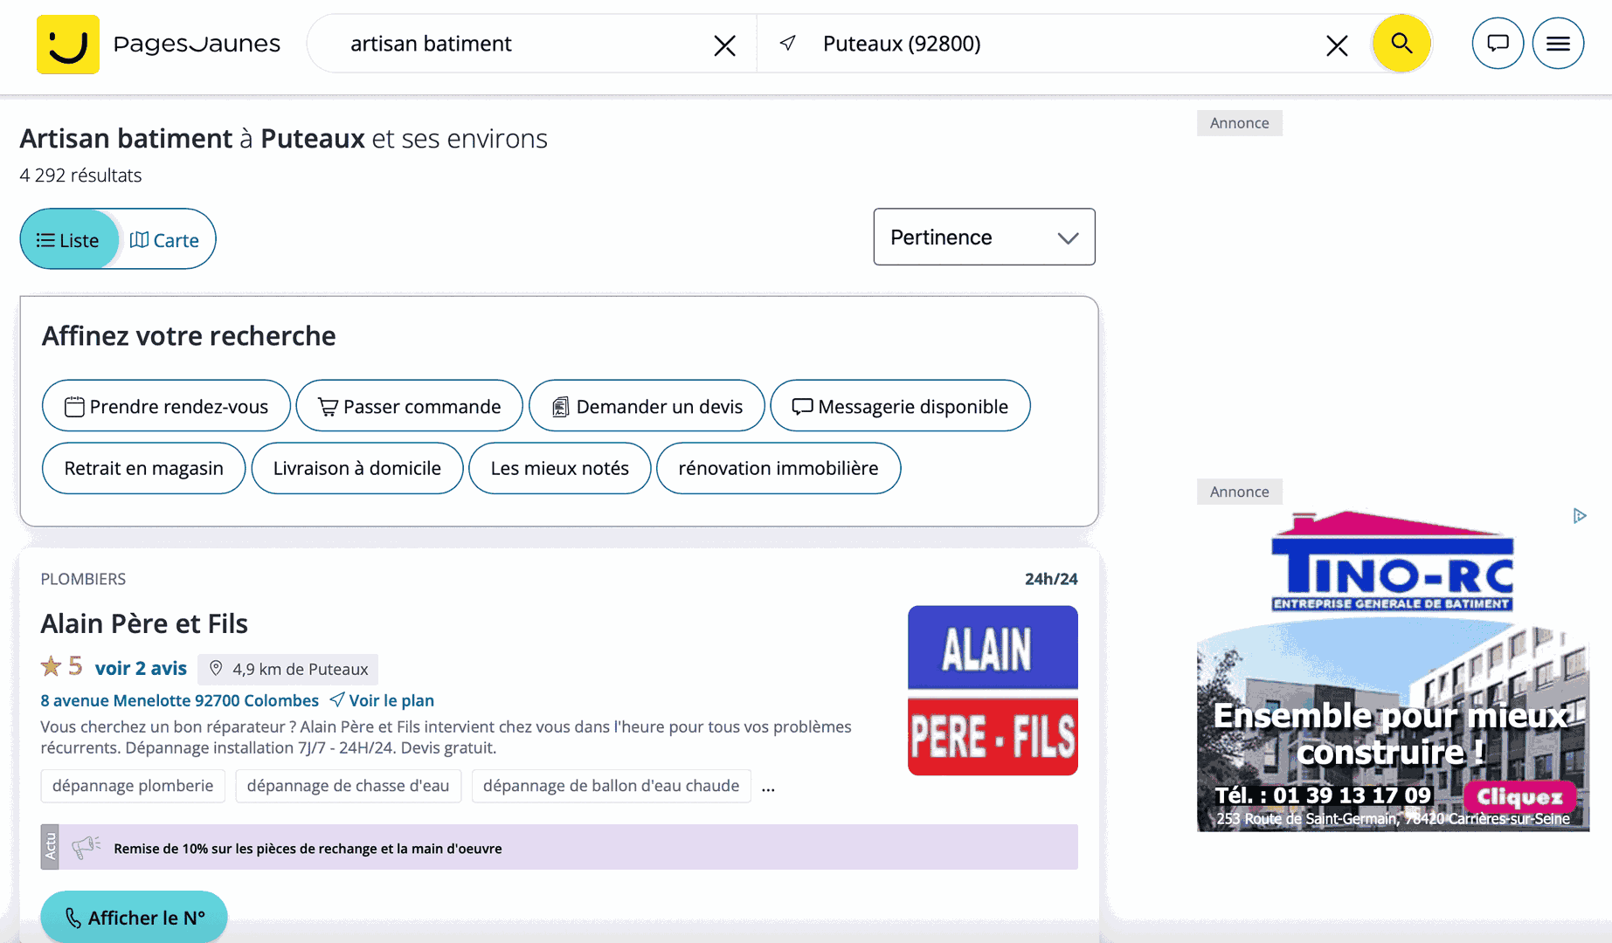
Task: Open the TINO-RC advertisement banner
Action: pos(1393,671)
